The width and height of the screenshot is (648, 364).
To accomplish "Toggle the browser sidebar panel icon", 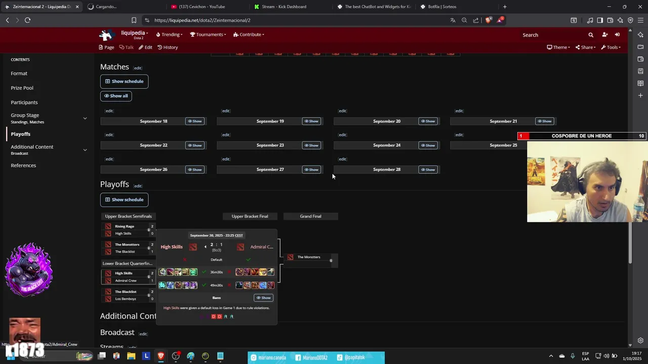I will click(600, 20).
